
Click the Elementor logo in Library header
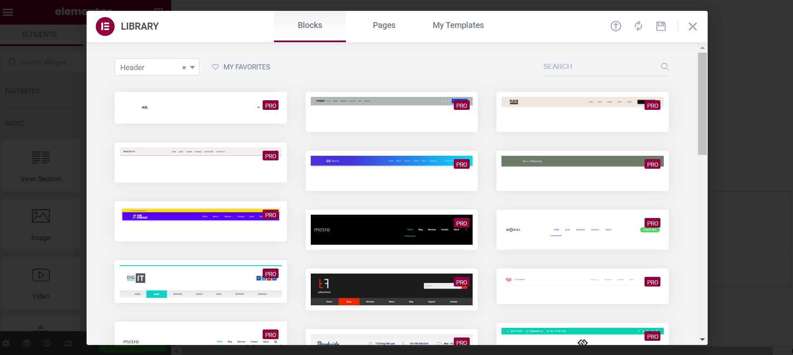pos(105,26)
